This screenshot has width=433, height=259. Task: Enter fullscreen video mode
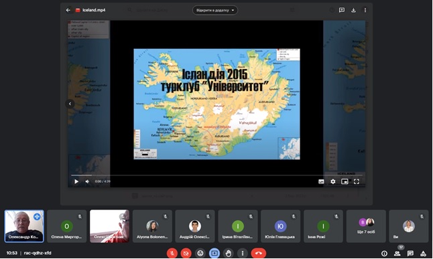pos(357,181)
